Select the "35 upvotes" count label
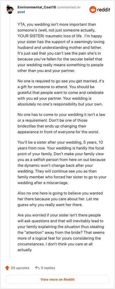The image size is (115, 289). point(20,268)
